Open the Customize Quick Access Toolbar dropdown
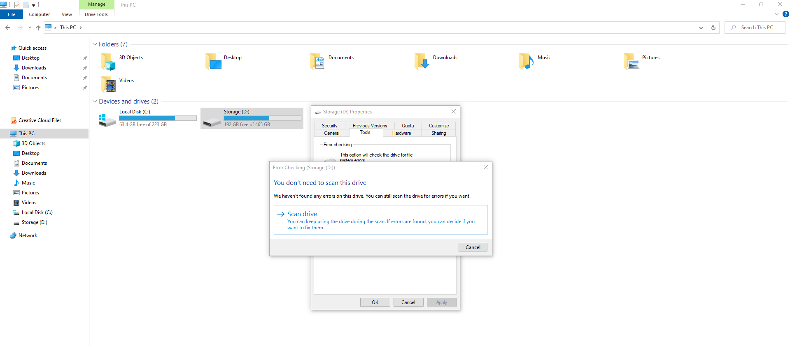 [x=33, y=5]
